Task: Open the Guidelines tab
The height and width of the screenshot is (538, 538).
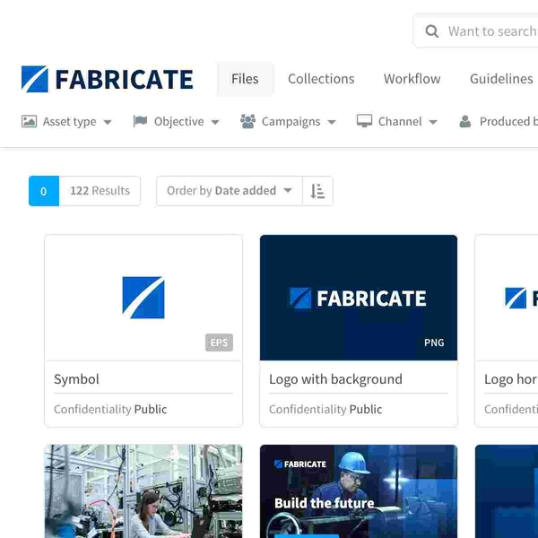Action: (501, 79)
